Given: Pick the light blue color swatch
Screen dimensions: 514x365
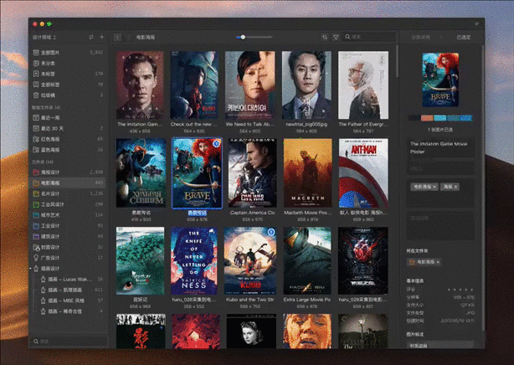Looking at the screenshot, I should pyautogui.click(x=440, y=118).
